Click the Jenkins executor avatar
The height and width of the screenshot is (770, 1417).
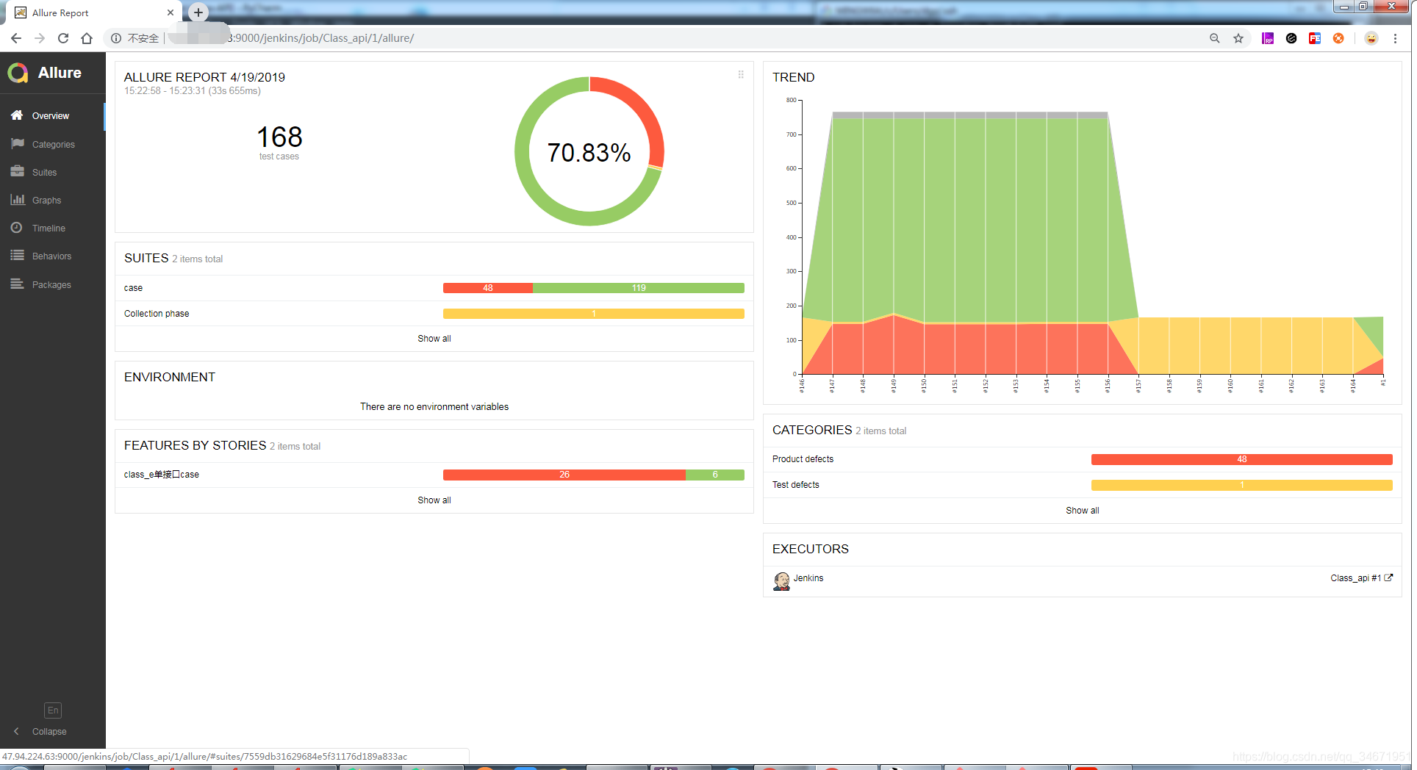(x=781, y=581)
